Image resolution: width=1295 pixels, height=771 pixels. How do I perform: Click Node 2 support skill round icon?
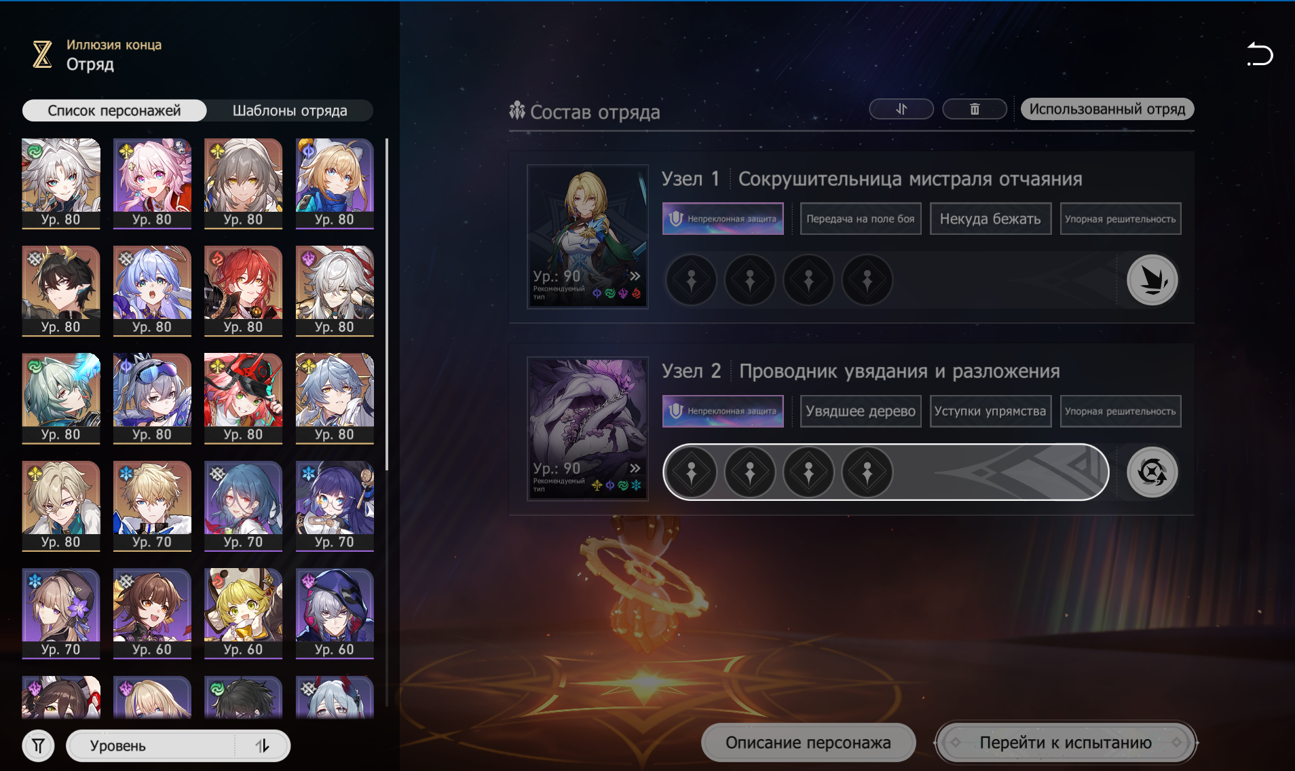(1152, 472)
